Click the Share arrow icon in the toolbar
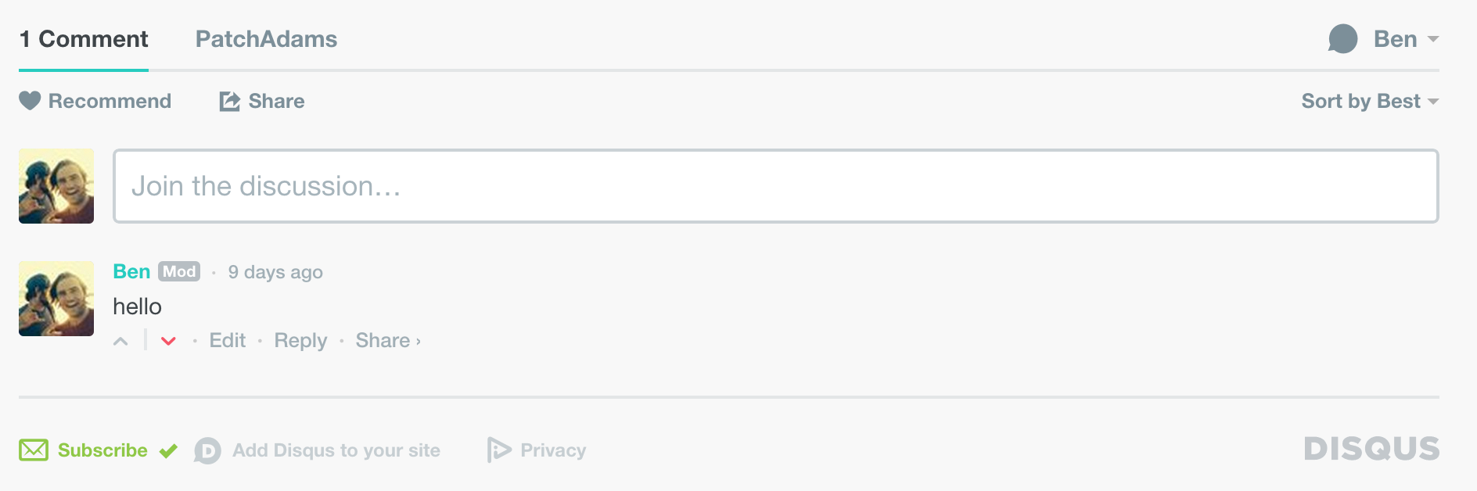 [x=229, y=102]
